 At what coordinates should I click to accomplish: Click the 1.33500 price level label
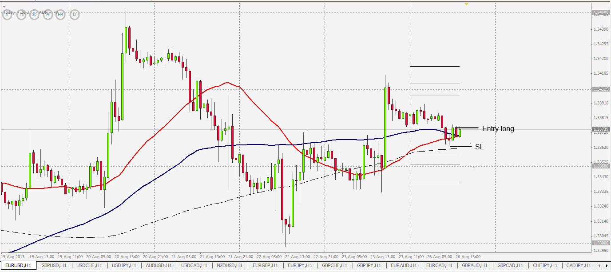(600, 166)
